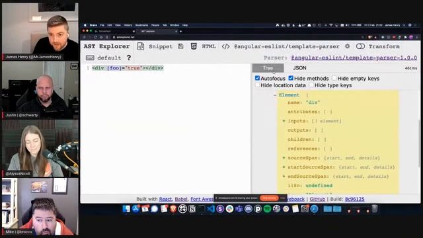Toggle the Transform switch

click(x=360, y=46)
